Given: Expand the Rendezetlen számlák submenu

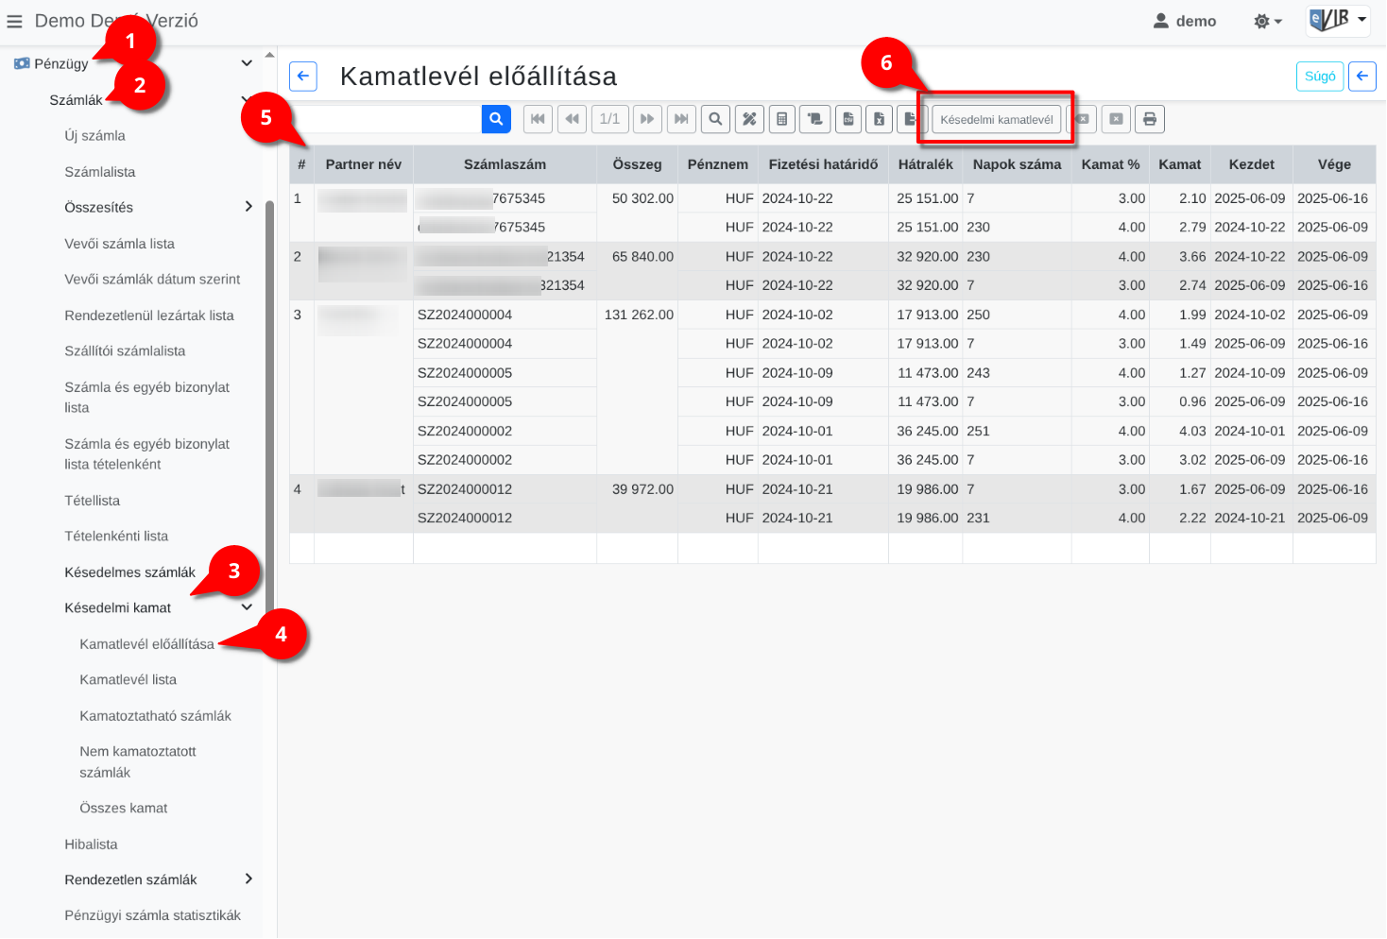Looking at the screenshot, I should (x=248, y=879).
